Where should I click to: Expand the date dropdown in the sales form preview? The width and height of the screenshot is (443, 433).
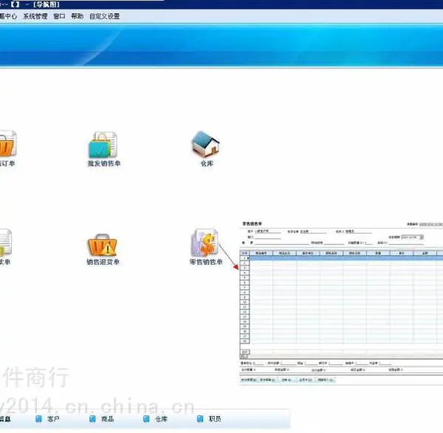tap(422, 237)
